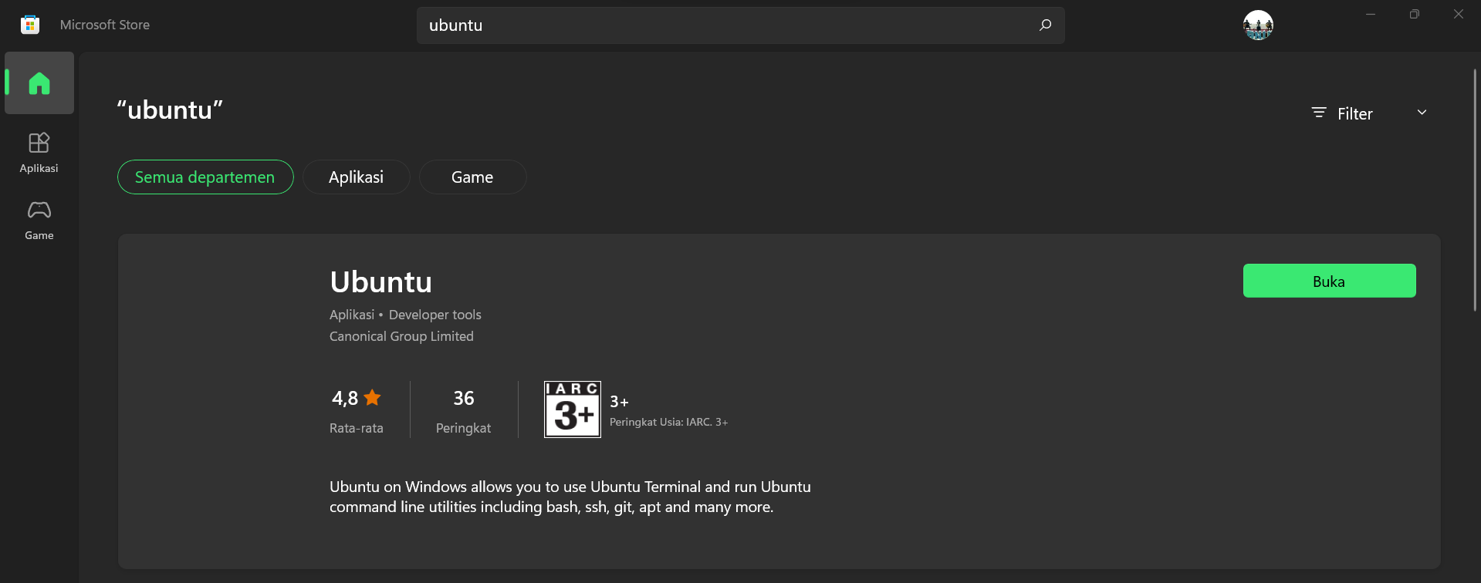
Task: Restore down the Microsoft Store window
Action: 1414,14
